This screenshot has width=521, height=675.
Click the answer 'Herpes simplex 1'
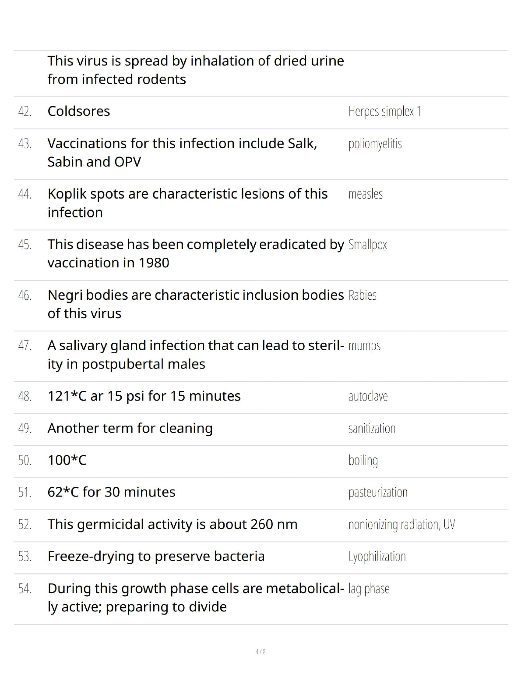tap(384, 111)
